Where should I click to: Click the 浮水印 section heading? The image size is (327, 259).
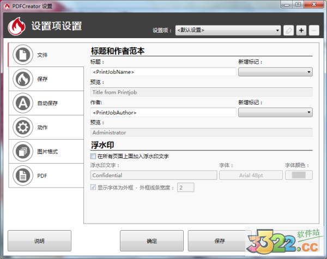[102, 145]
